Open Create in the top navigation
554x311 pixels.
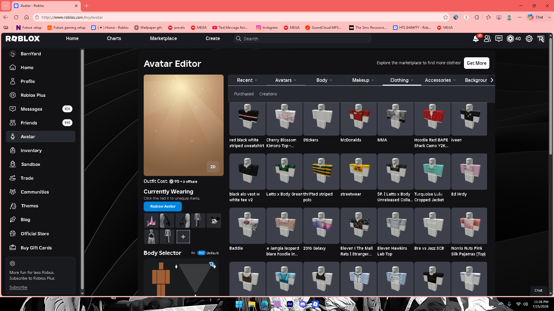[213, 39]
